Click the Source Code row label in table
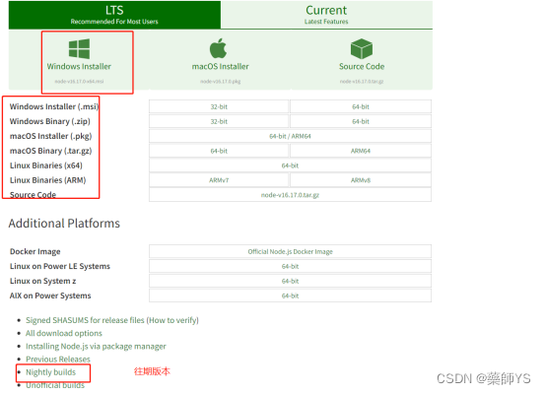The height and width of the screenshot is (394, 546). coord(33,195)
